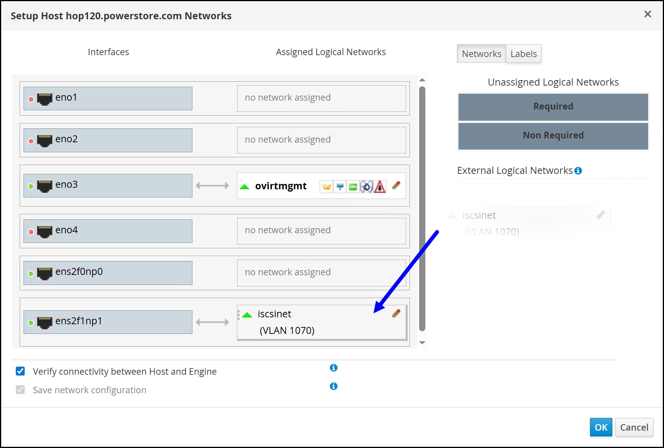
Task: Click the eno4 network port icon
Action: tap(44, 231)
